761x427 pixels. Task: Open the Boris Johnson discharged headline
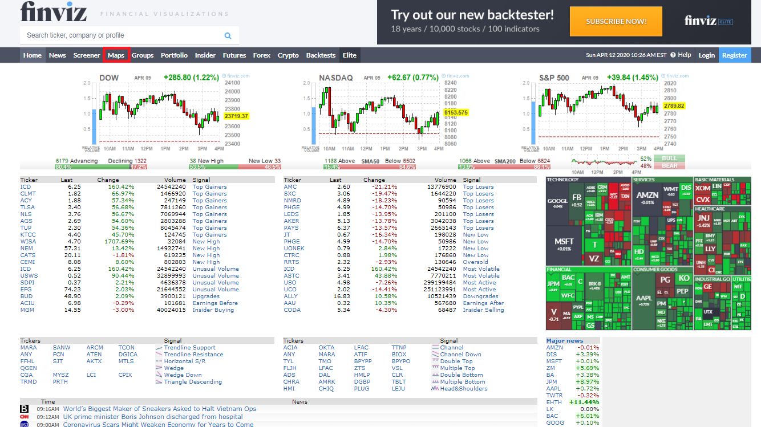coord(153,417)
